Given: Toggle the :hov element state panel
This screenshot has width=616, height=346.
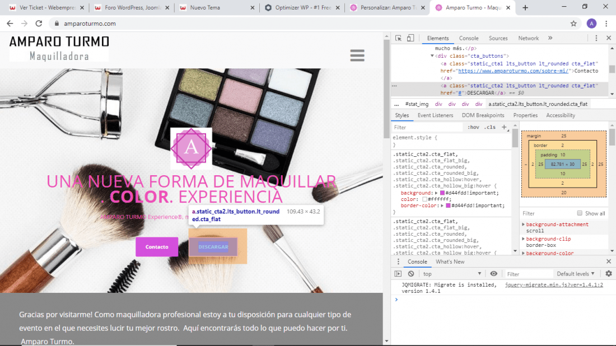Looking at the screenshot, I should [x=473, y=127].
